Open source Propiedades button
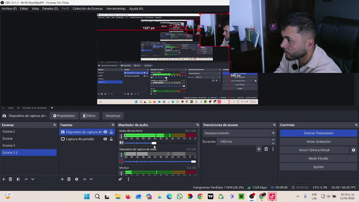 click(64, 116)
